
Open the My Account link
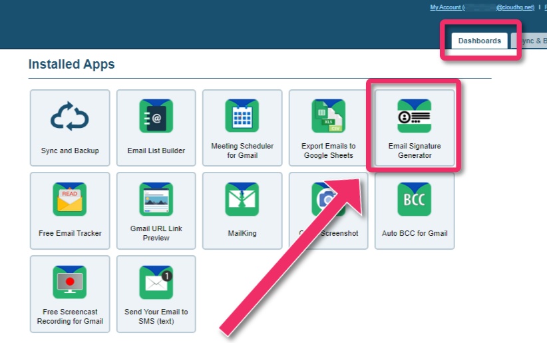482,7
